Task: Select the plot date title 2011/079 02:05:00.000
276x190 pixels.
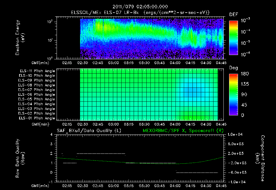Action: pyautogui.click(x=140, y=7)
